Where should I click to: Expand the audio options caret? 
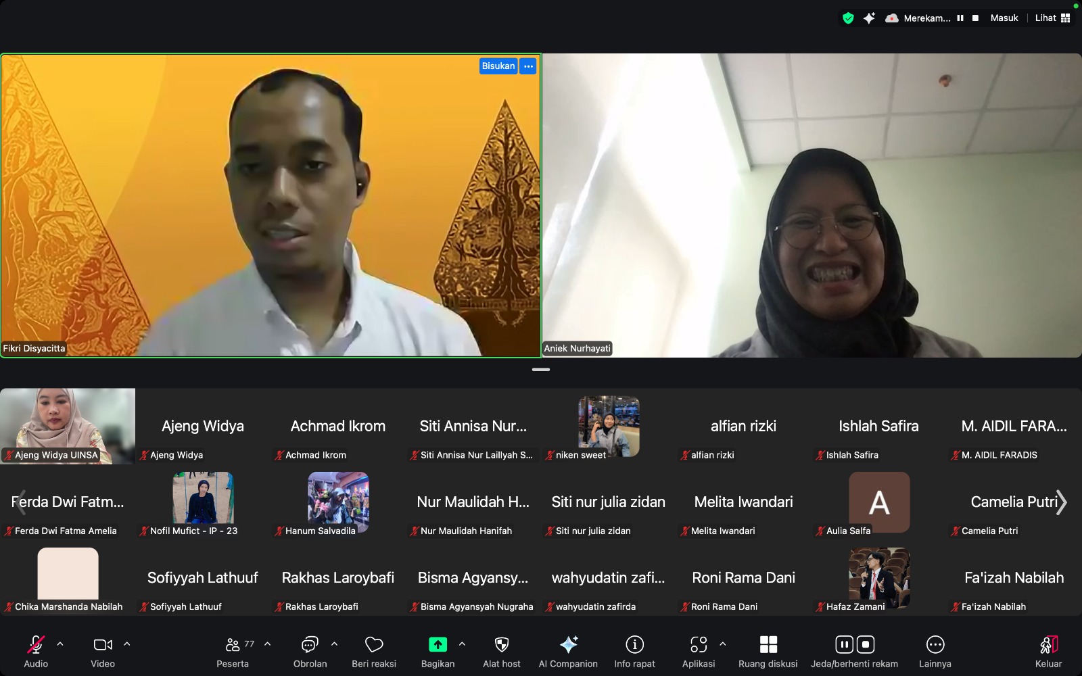click(x=60, y=644)
